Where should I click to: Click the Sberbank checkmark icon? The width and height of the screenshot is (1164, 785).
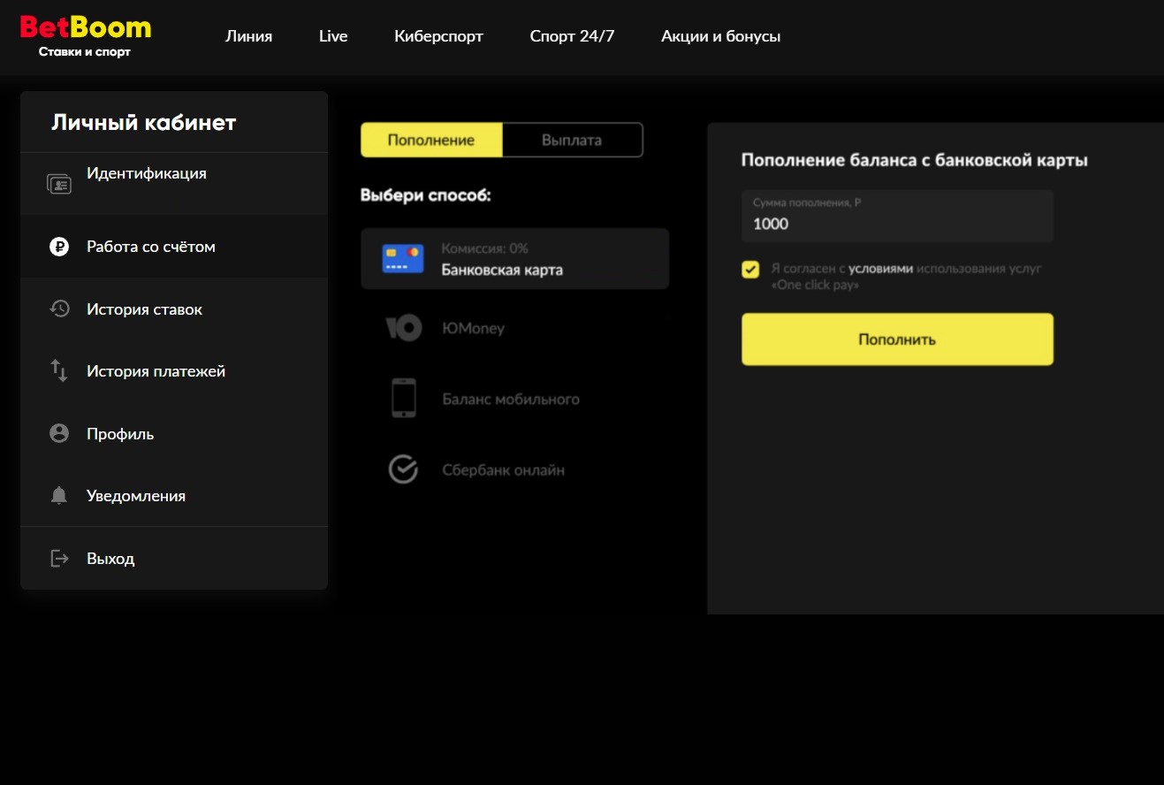point(403,469)
